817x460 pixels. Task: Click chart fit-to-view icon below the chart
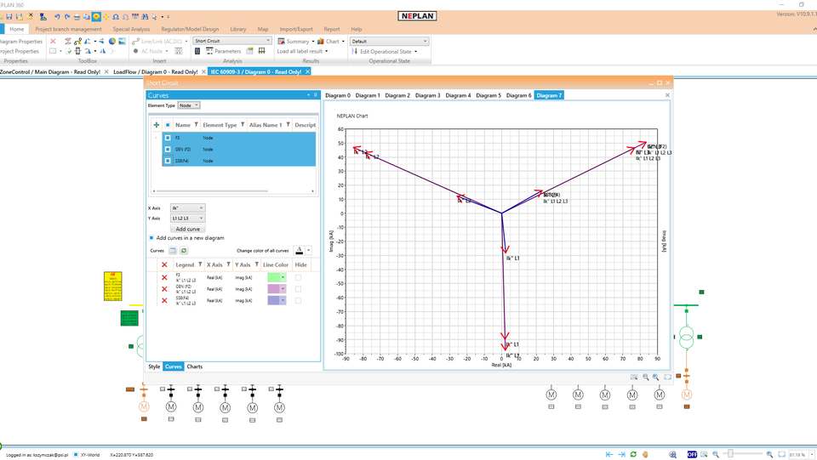(x=667, y=378)
